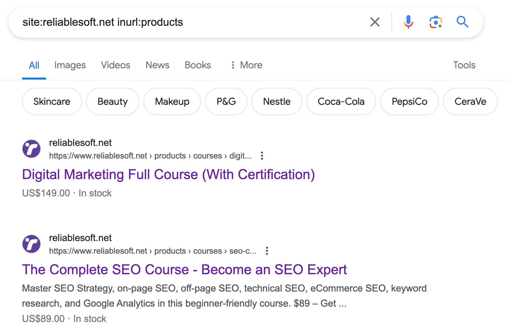
Task: Open Digital Marketing Full Course link
Action: [168, 174]
